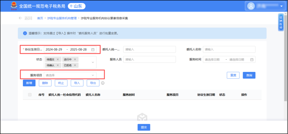Click end date 2025-08-28 field
This screenshot has width=288, height=134.
click(x=78, y=50)
